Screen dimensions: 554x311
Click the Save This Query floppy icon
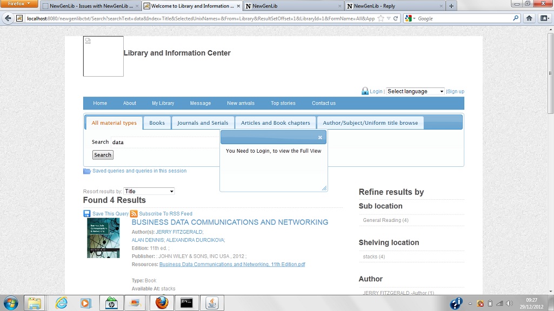point(87,214)
